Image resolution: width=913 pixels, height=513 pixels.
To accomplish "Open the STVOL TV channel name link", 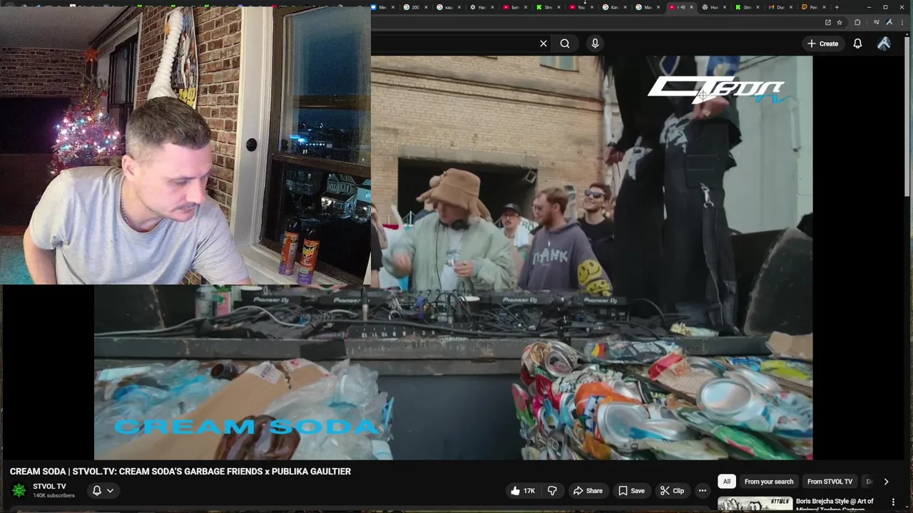I will [x=49, y=487].
